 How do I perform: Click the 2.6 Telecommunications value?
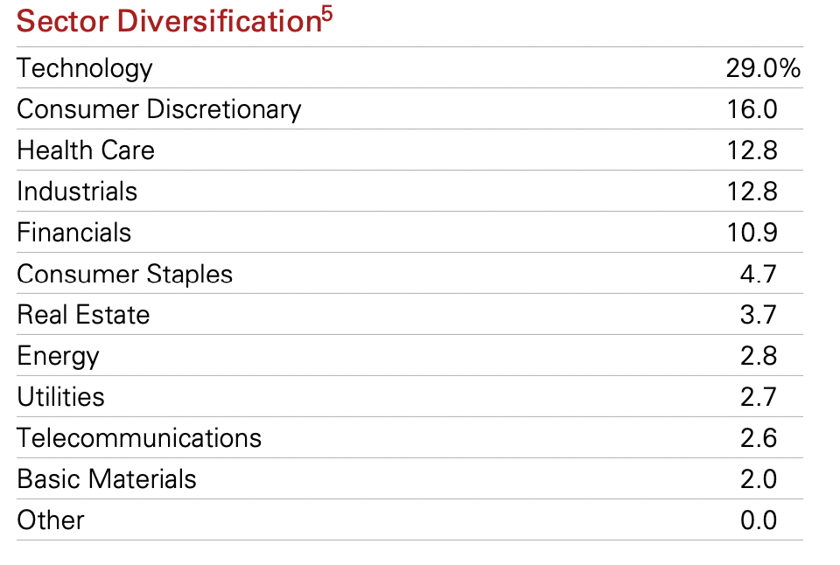tap(758, 438)
